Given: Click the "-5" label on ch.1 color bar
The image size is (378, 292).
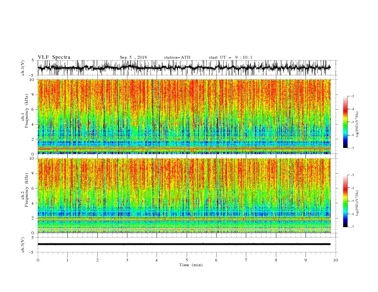Looking at the screenshot, I should click(352, 122).
